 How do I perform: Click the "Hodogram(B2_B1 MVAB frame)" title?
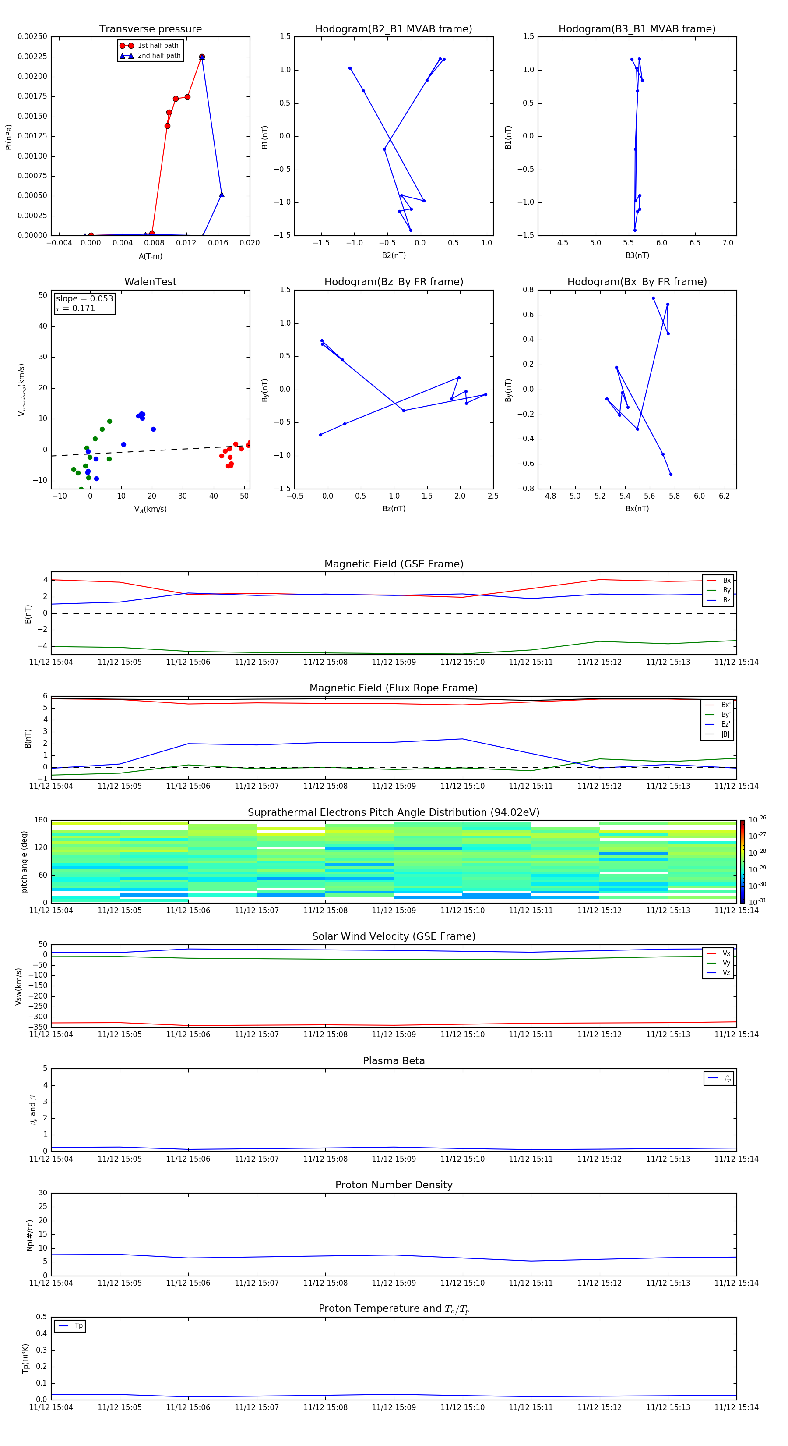(394, 28)
